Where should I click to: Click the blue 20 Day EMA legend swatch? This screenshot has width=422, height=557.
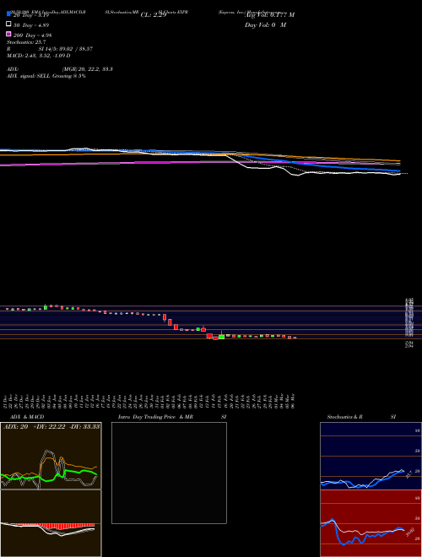pos(8,14)
